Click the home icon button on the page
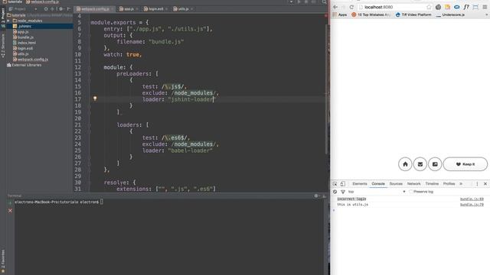The width and height of the screenshot is (490, 275). click(405, 164)
